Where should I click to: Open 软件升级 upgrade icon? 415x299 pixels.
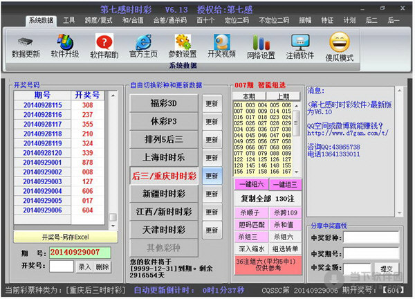(x=65, y=46)
